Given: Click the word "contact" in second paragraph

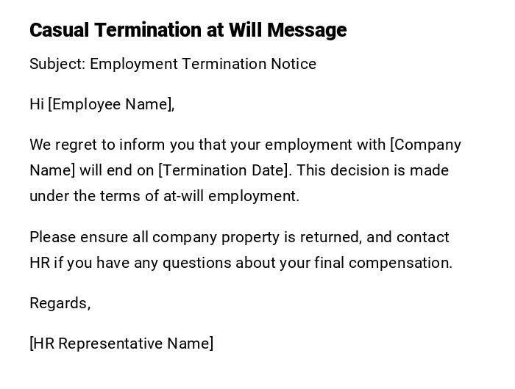Looking at the screenshot, I should tap(423, 237).
